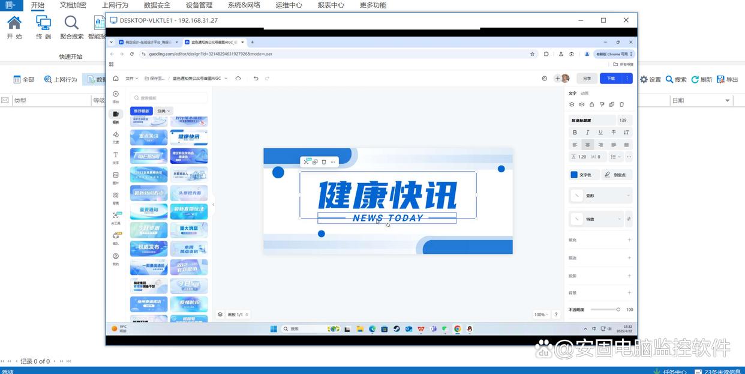Switch to the 动画 animation tab

(x=584, y=93)
